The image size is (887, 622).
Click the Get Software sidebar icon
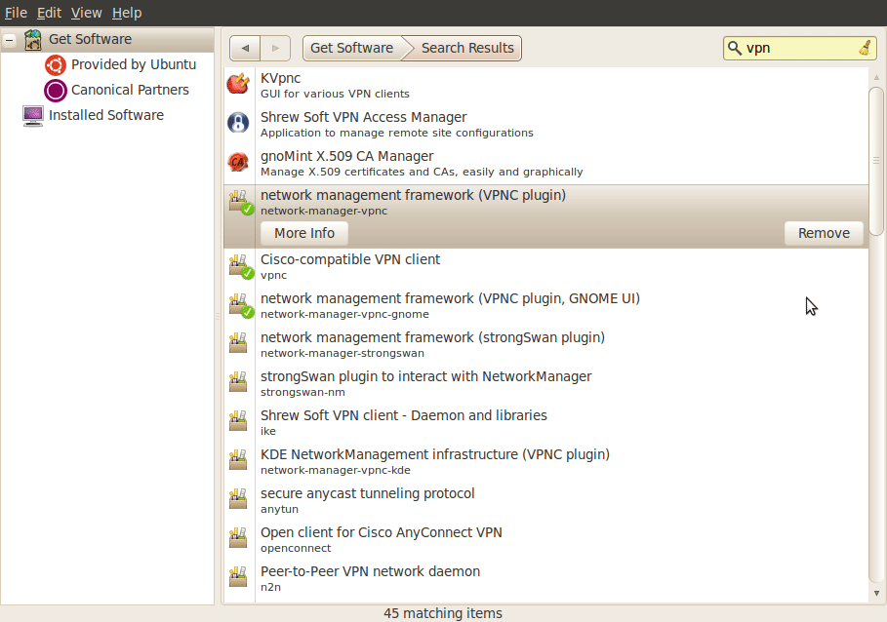point(33,40)
